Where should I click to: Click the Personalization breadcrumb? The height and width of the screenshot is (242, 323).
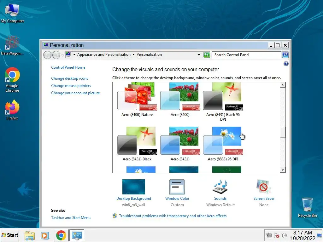(x=149, y=55)
